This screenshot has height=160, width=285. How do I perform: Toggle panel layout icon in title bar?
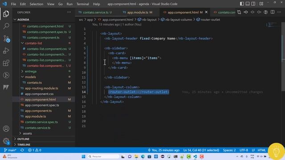click(x=248, y=4)
